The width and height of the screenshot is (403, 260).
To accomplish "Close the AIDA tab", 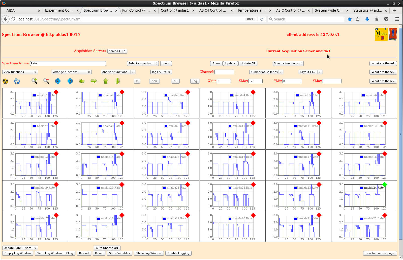I will (39, 11).
